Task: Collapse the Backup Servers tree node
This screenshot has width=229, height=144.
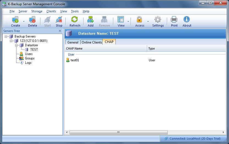Action: pos(6,36)
